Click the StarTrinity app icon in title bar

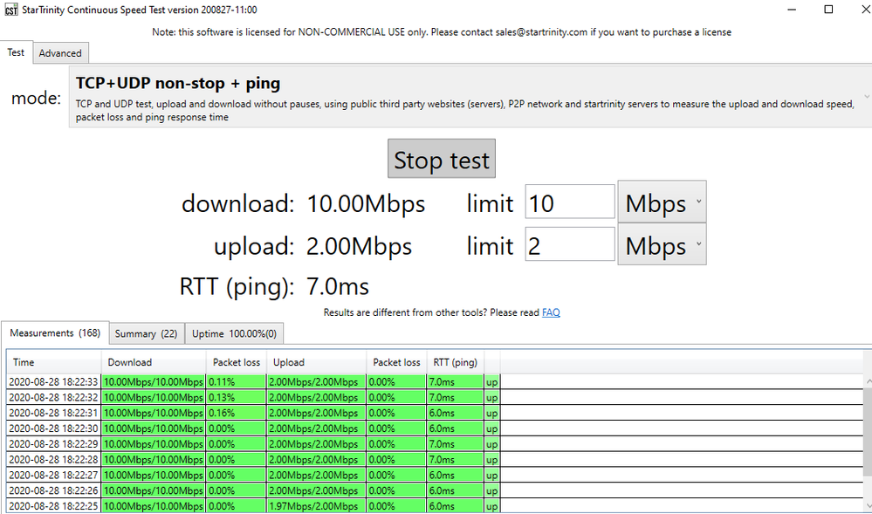click(11, 10)
